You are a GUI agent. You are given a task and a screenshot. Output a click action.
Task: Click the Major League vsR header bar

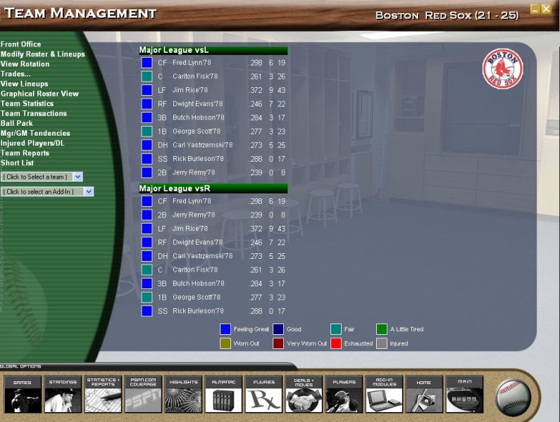(213, 188)
